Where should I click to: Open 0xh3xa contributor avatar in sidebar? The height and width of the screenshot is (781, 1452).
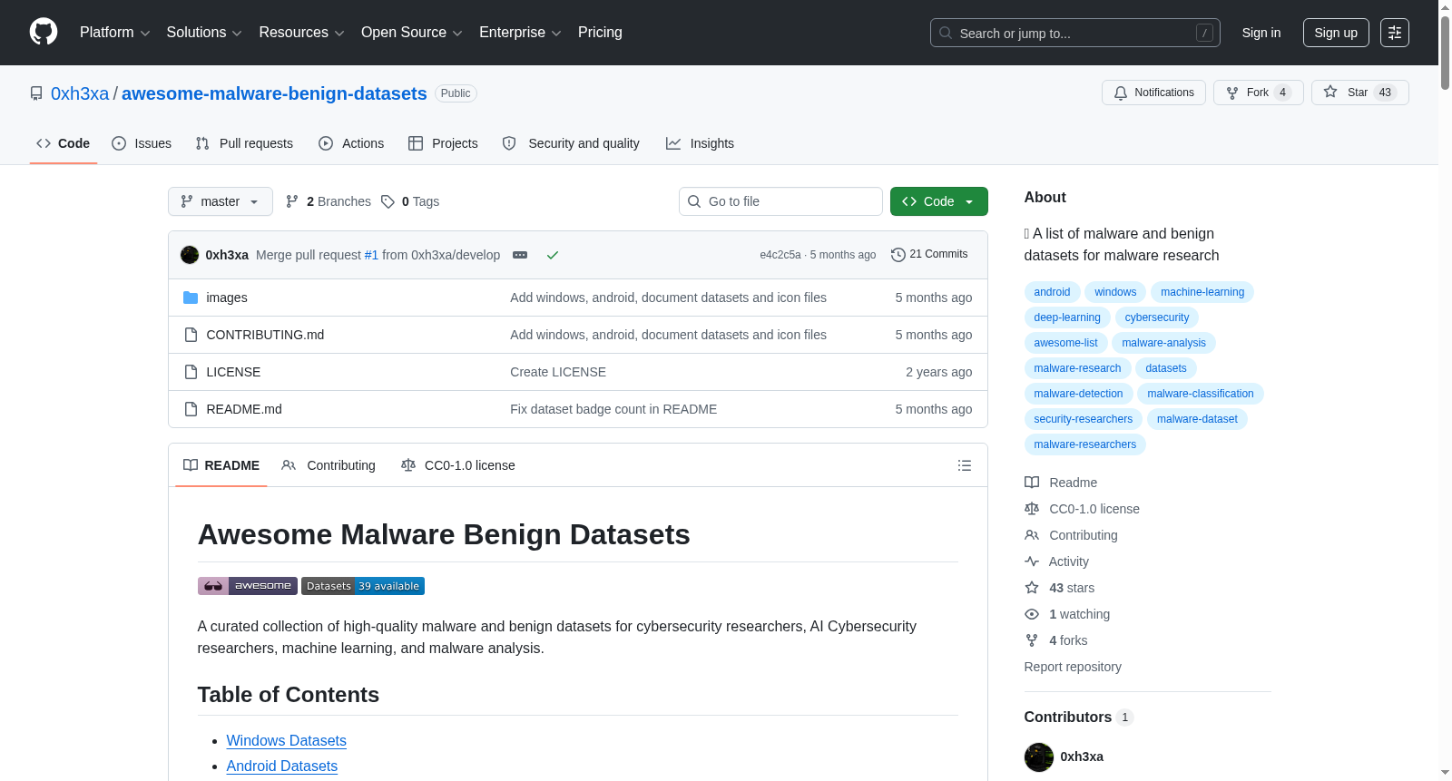point(1039,757)
